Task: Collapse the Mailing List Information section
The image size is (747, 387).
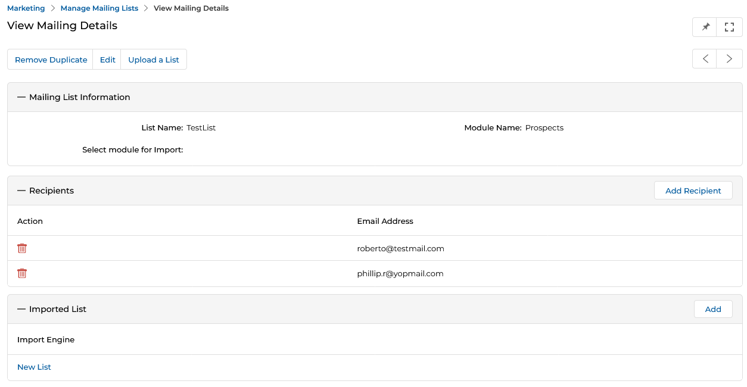Action: click(21, 97)
